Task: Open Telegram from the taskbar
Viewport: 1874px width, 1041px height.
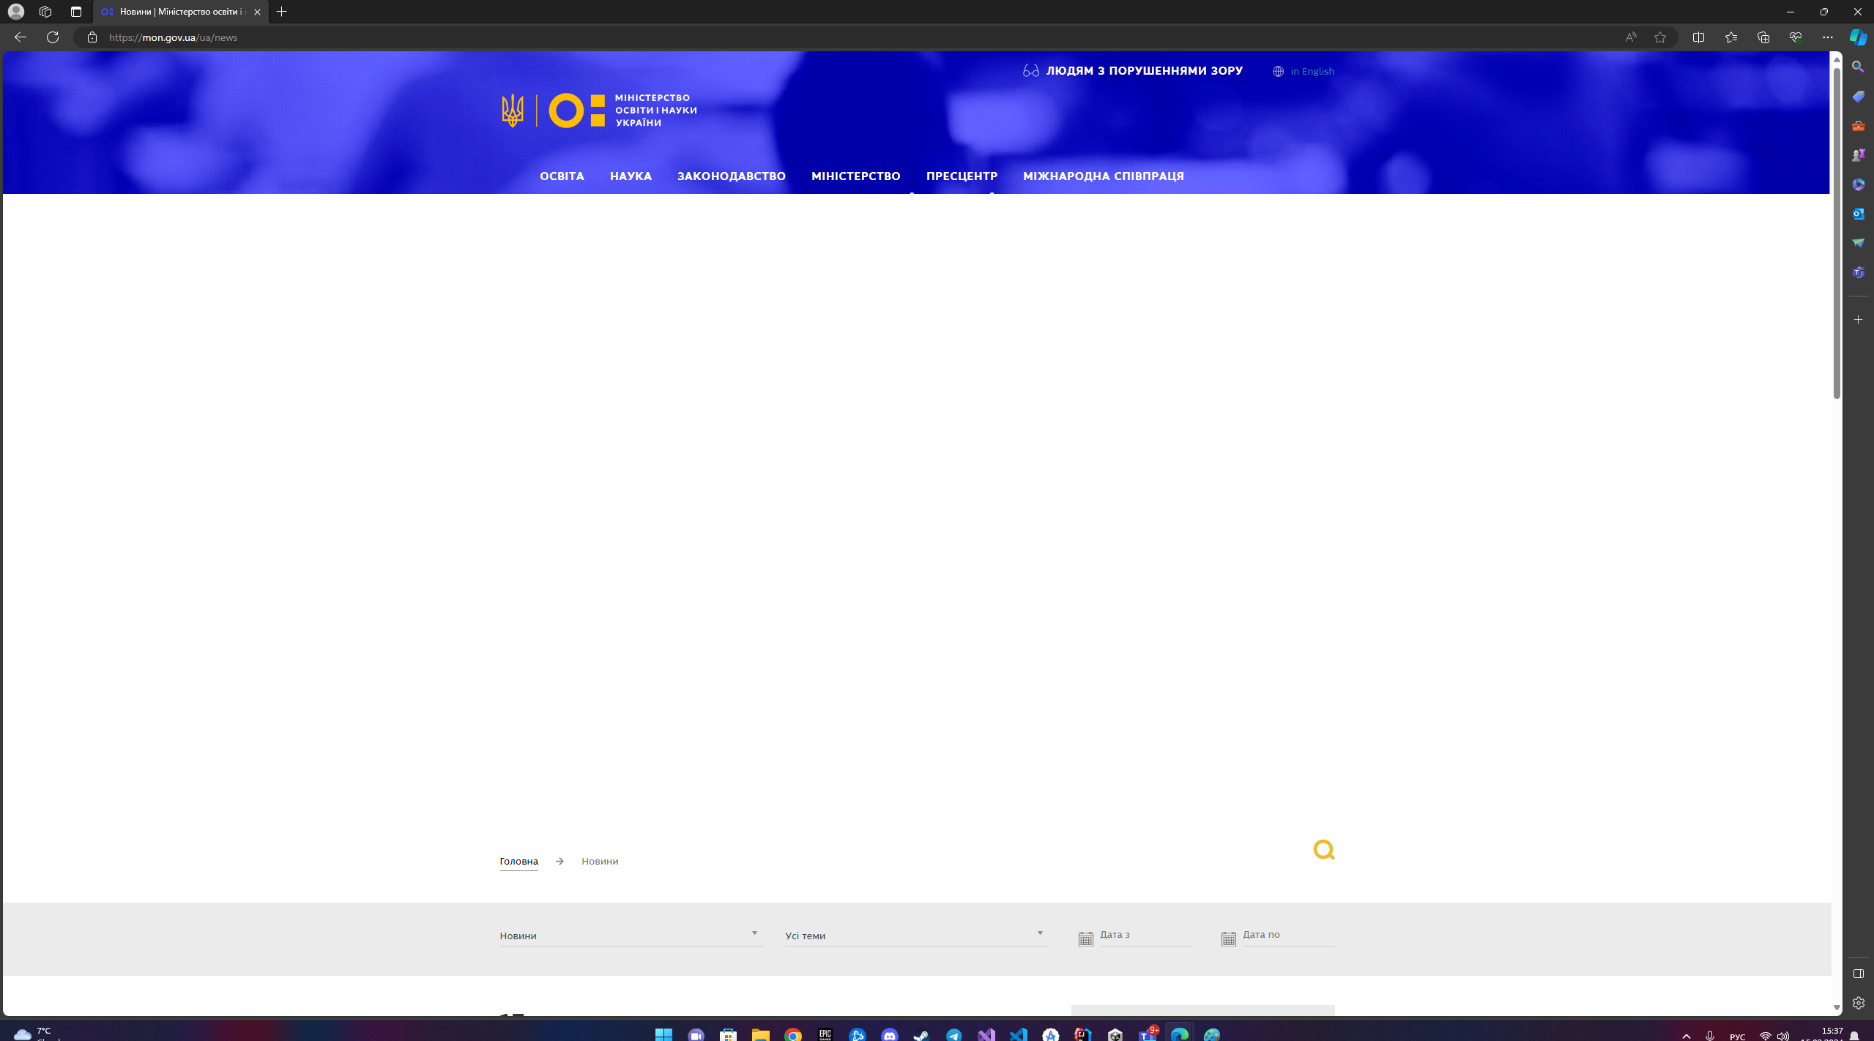Action: (953, 1034)
